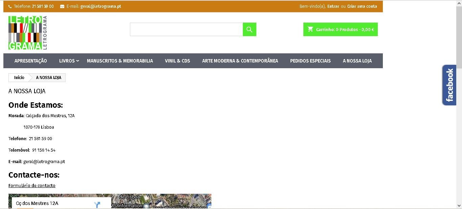Open the Pedidos Especiais menu item
Image resolution: width=462 pixels, height=209 pixels.
pyautogui.click(x=310, y=61)
